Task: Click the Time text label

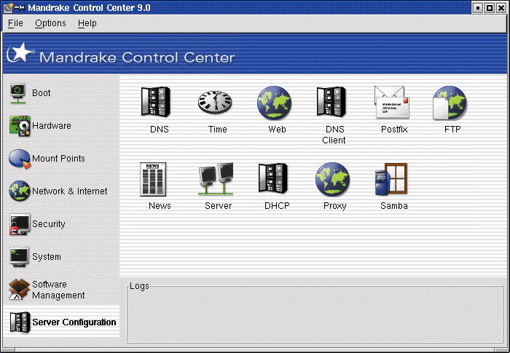Action: click(218, 130)
